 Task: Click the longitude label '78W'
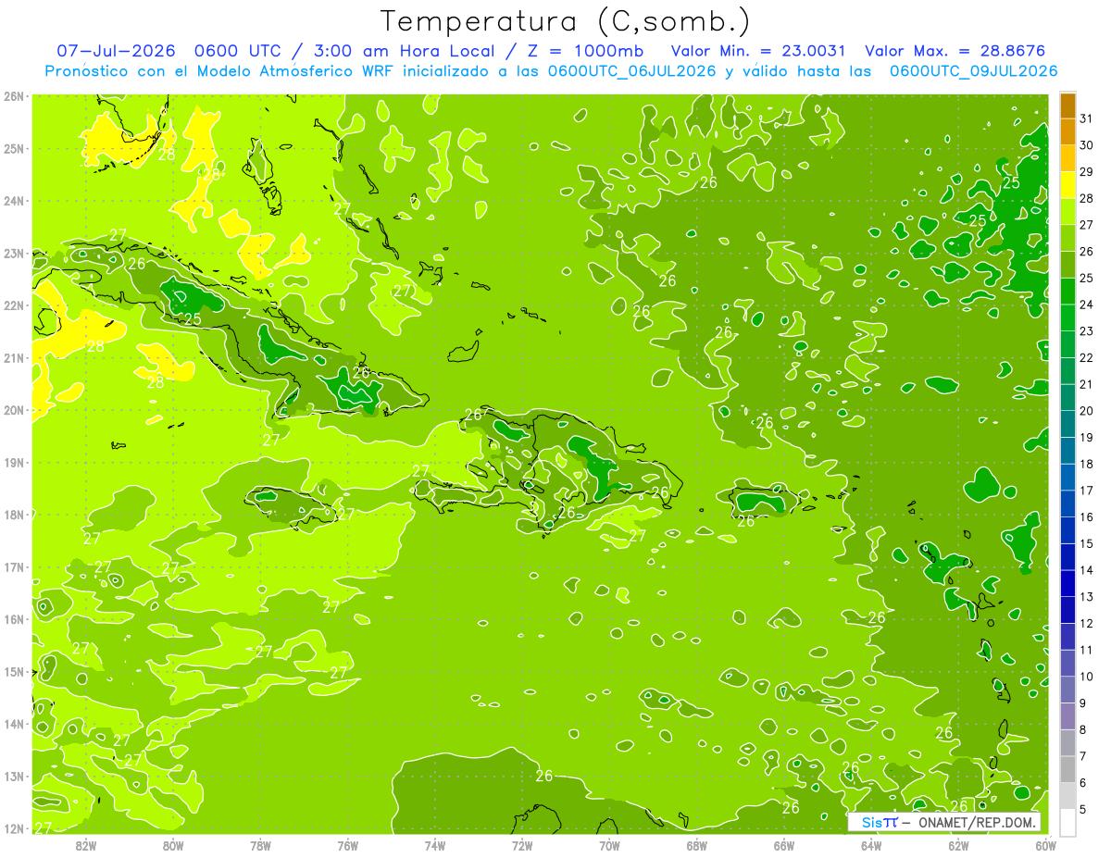pos(260,845)
